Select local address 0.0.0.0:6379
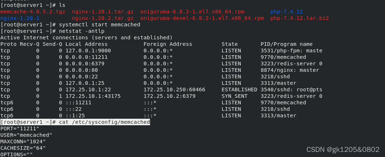The image size is (385, 157). pos(85,64)
